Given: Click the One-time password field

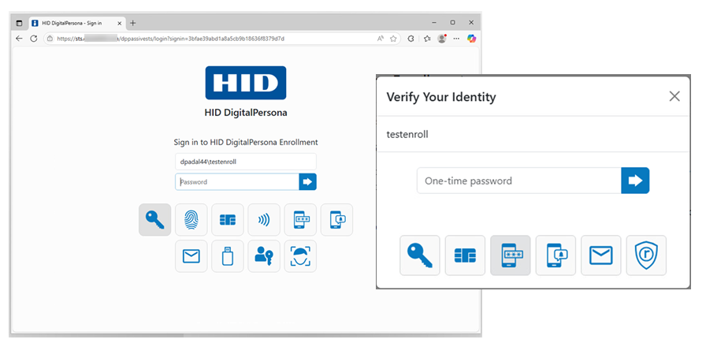Looking at the screenshot, I should [518, 181].
